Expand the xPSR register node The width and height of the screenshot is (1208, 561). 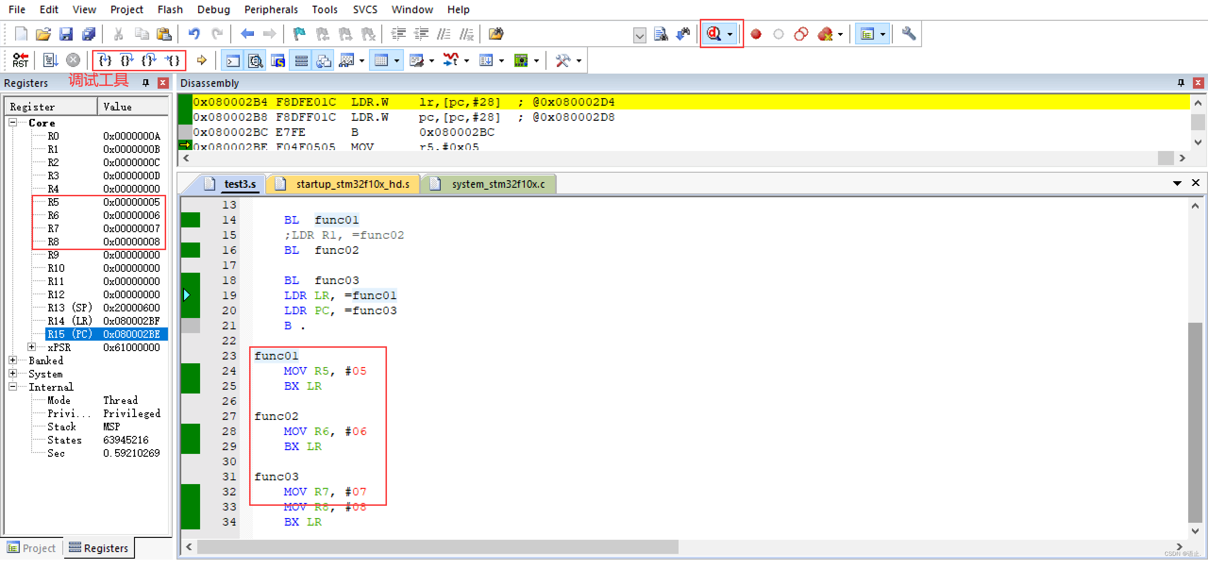(x=32, y=347)
